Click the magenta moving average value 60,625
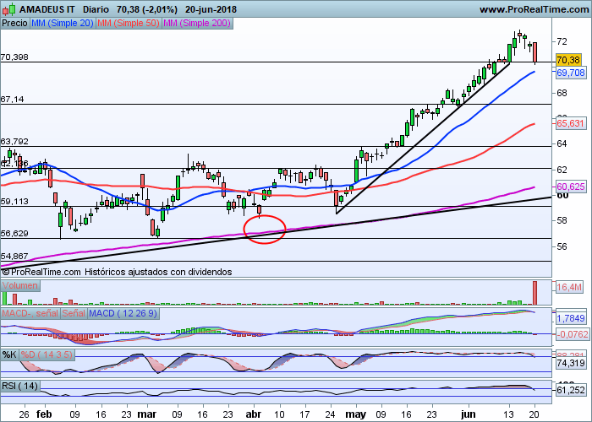Screen dimensions: 592x422 (571, 187)
